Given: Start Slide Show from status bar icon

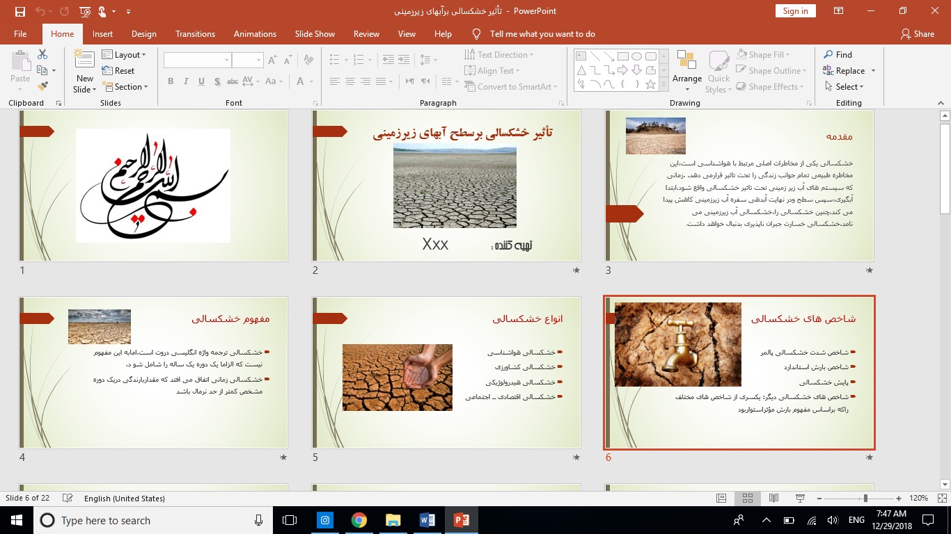Looking at the screenshot, I should click(x=800, y=499).
